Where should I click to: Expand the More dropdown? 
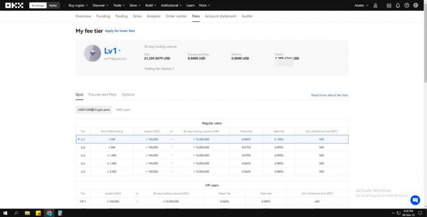click(x=205, y=6)
